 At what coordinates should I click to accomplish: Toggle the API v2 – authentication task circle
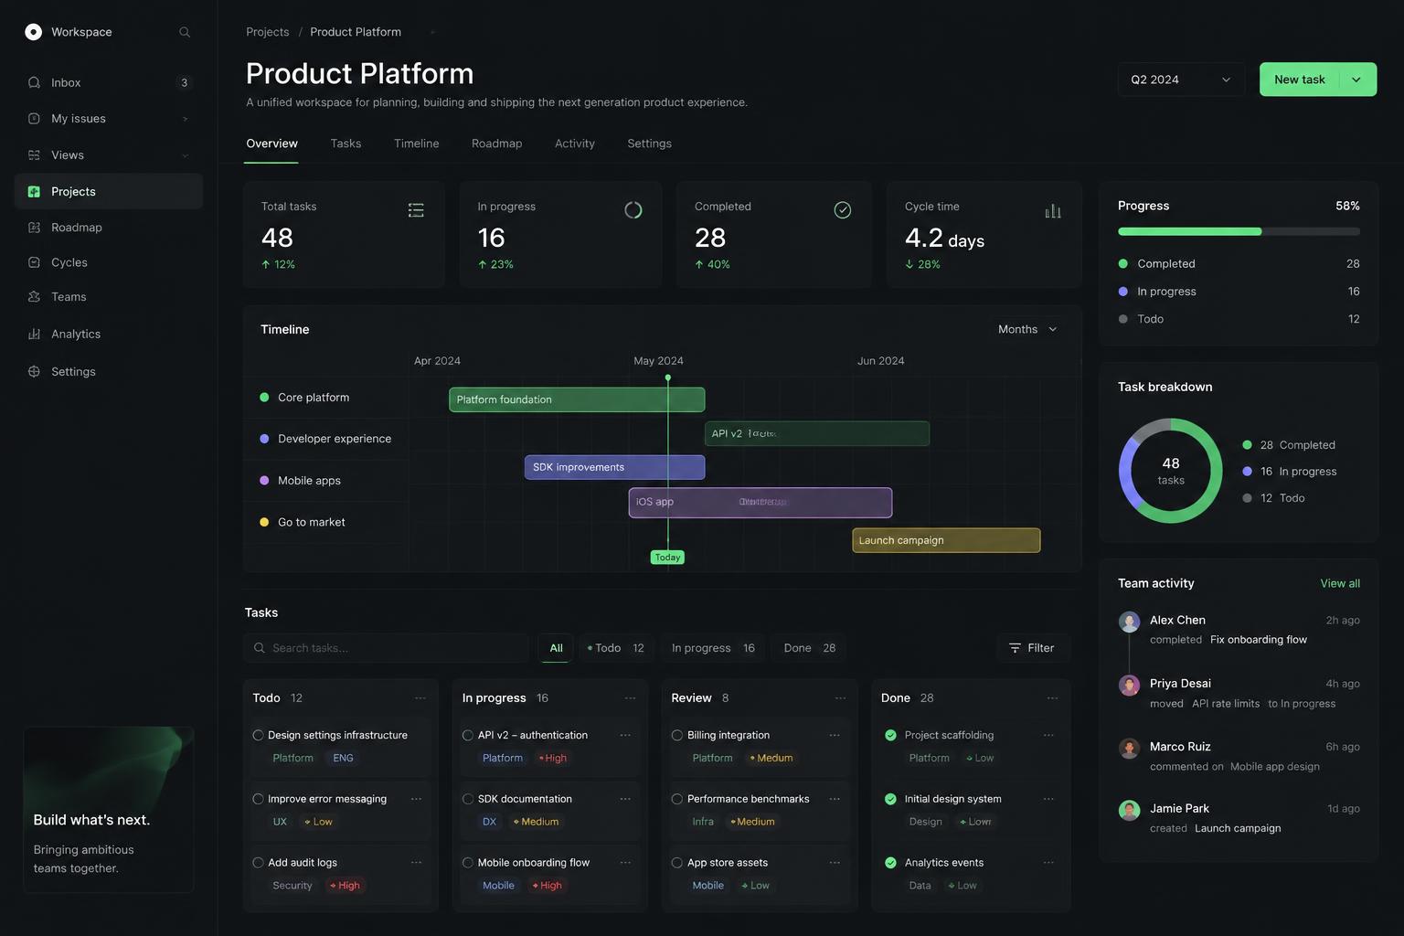tap(468, 735)
